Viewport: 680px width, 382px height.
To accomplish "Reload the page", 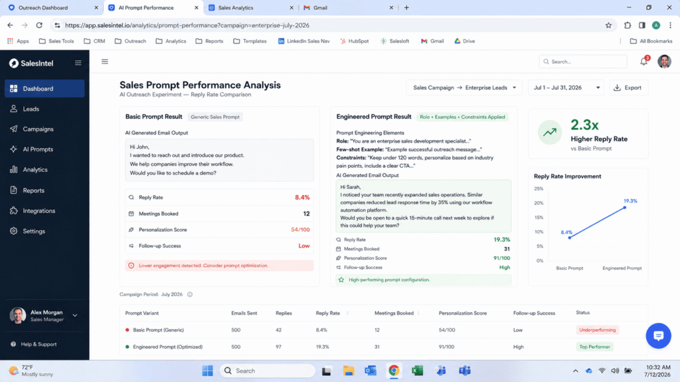I will coord(39,25).
